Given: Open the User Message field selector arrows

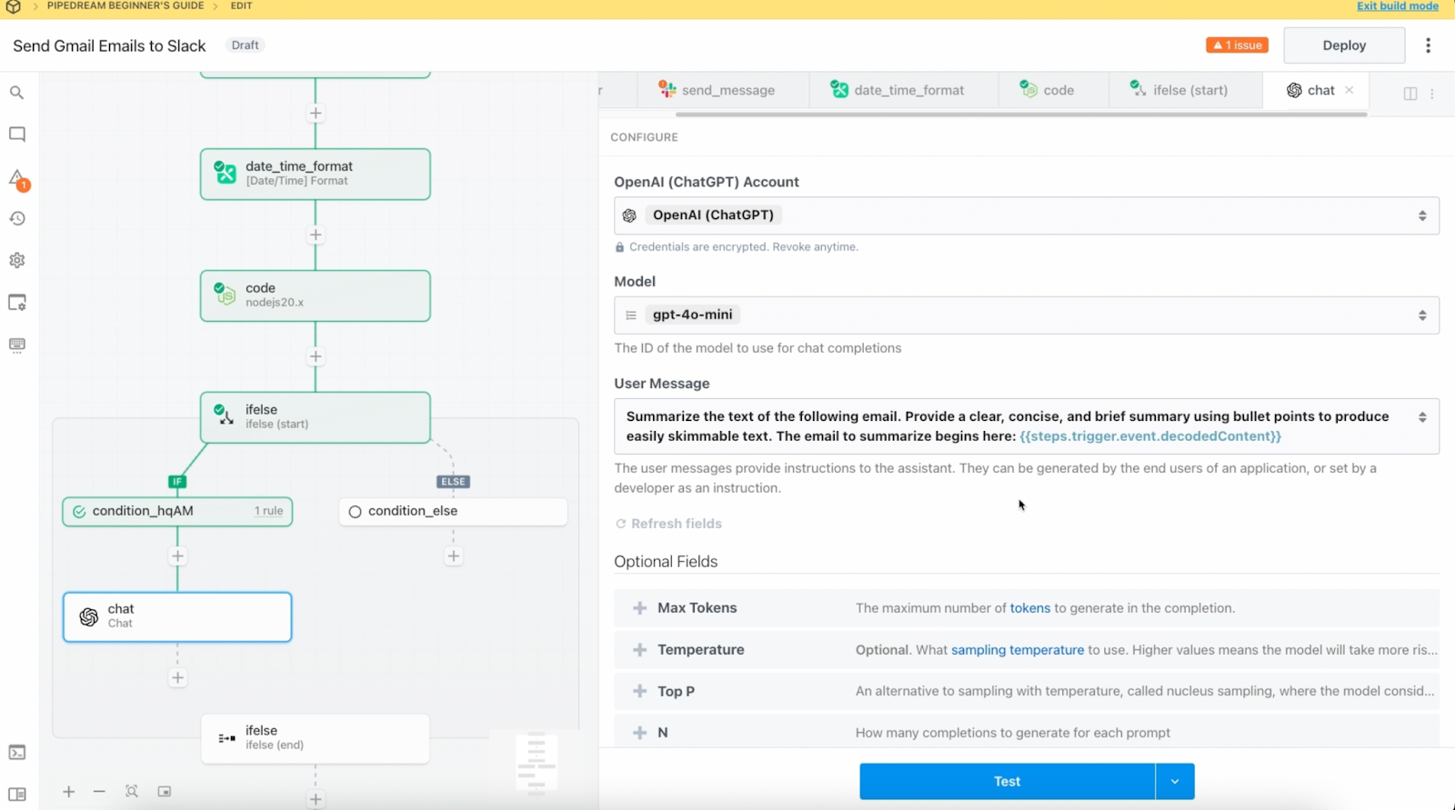Looking at the screenshot, I should pyautogui.click(x=1422, y=417).
